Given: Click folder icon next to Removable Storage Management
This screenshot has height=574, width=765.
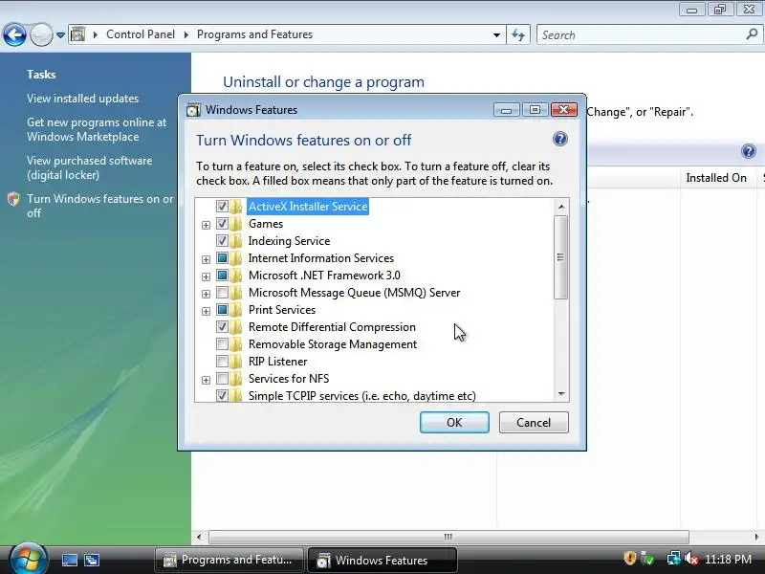Looking at the screenshot, I should 236,344.
